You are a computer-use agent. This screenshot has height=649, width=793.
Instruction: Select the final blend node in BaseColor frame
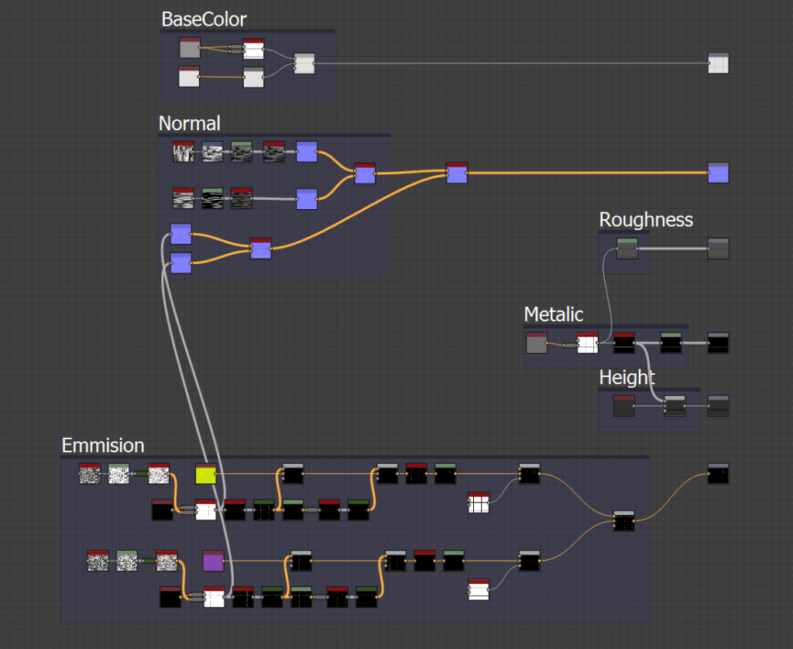(304, 64)
